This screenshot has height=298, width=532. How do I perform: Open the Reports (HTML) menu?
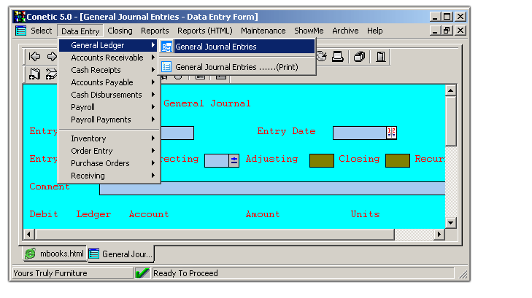(x=204, y=31)
